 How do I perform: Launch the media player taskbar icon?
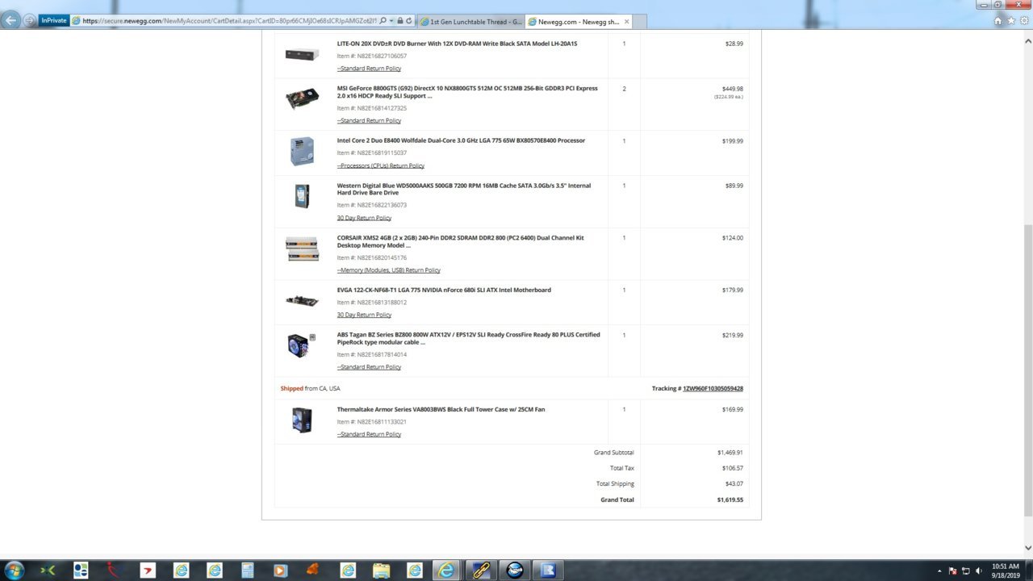pyautogui.click(x=280, y=571)
